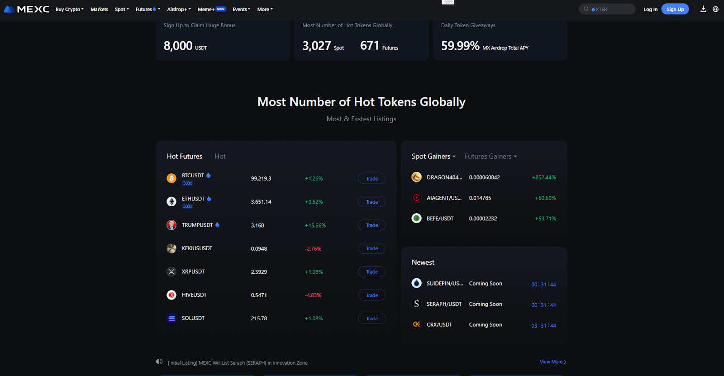Click Trade for XRPUSDT
Screen dimensions: 724x376
point(372,271)
